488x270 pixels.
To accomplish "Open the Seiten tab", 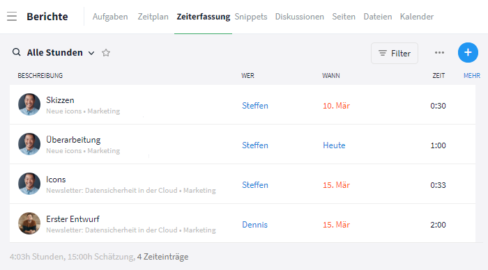I will point(344,17).
